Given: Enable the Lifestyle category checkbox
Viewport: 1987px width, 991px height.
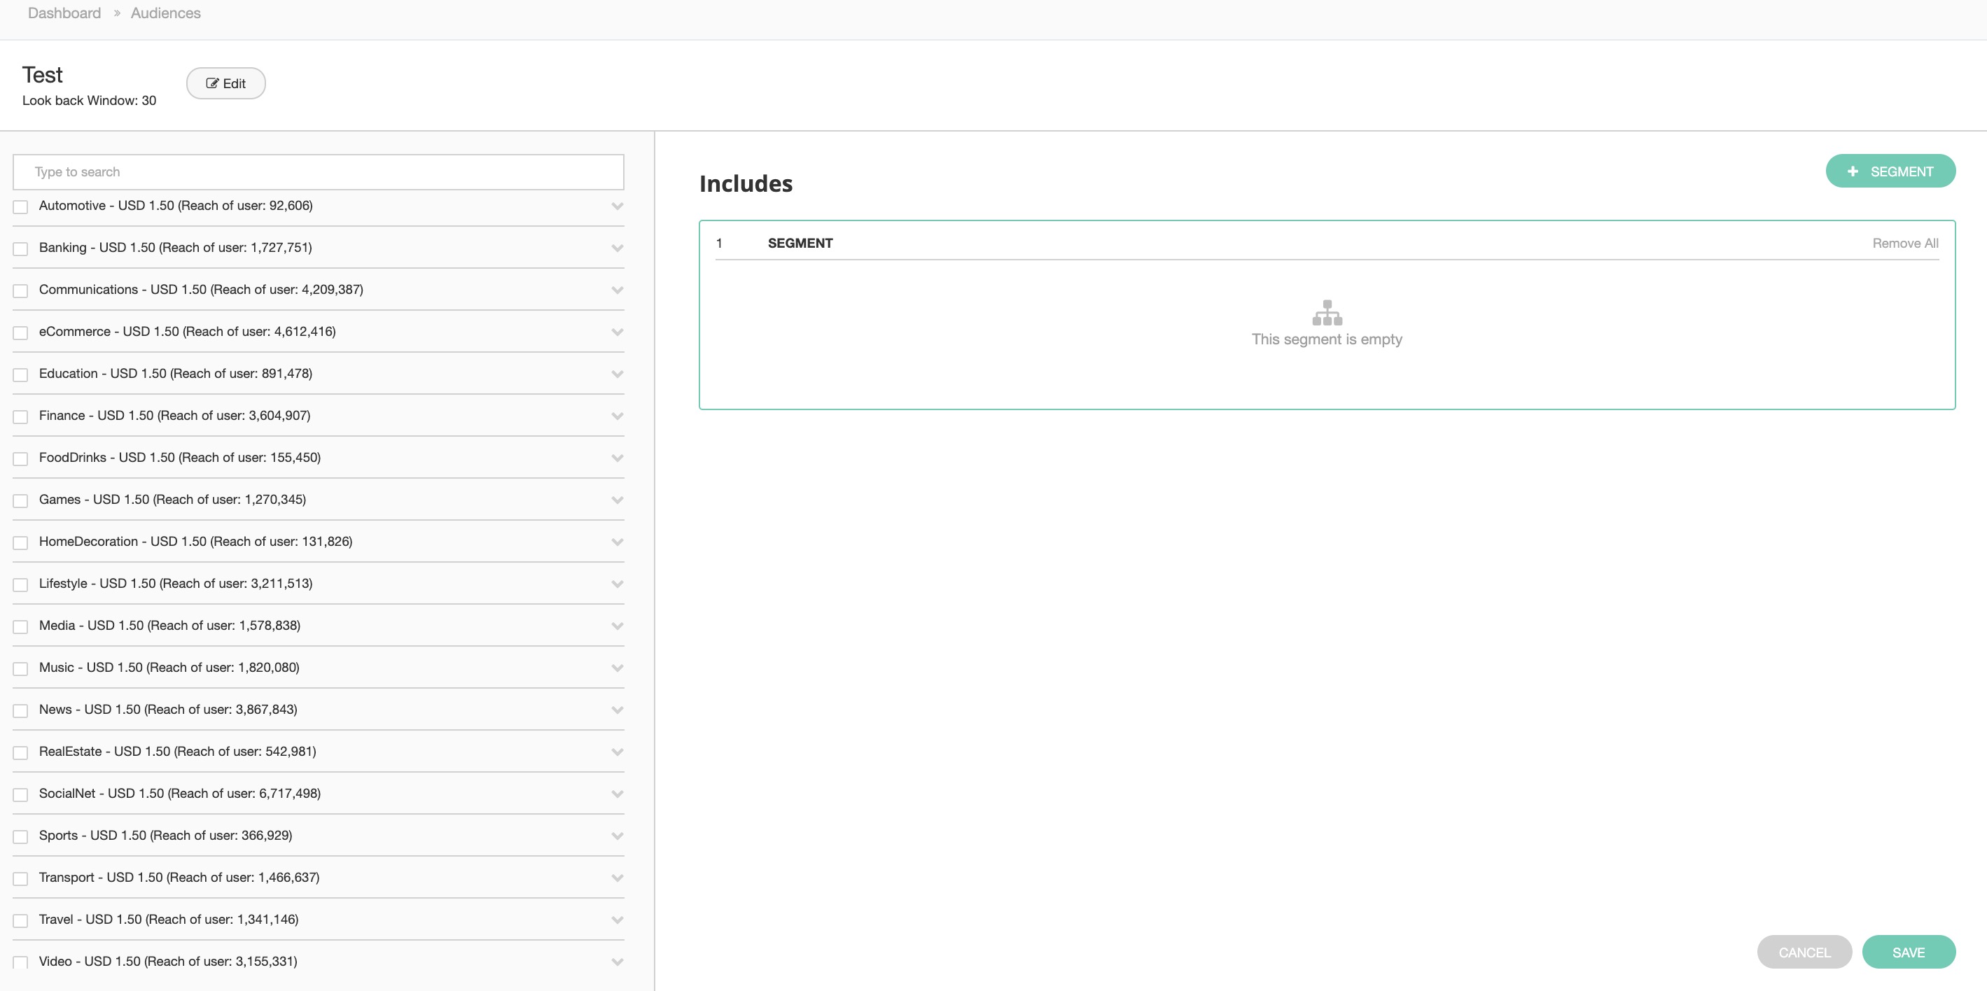Looking at the screenshot, I should tap(21, 584).
